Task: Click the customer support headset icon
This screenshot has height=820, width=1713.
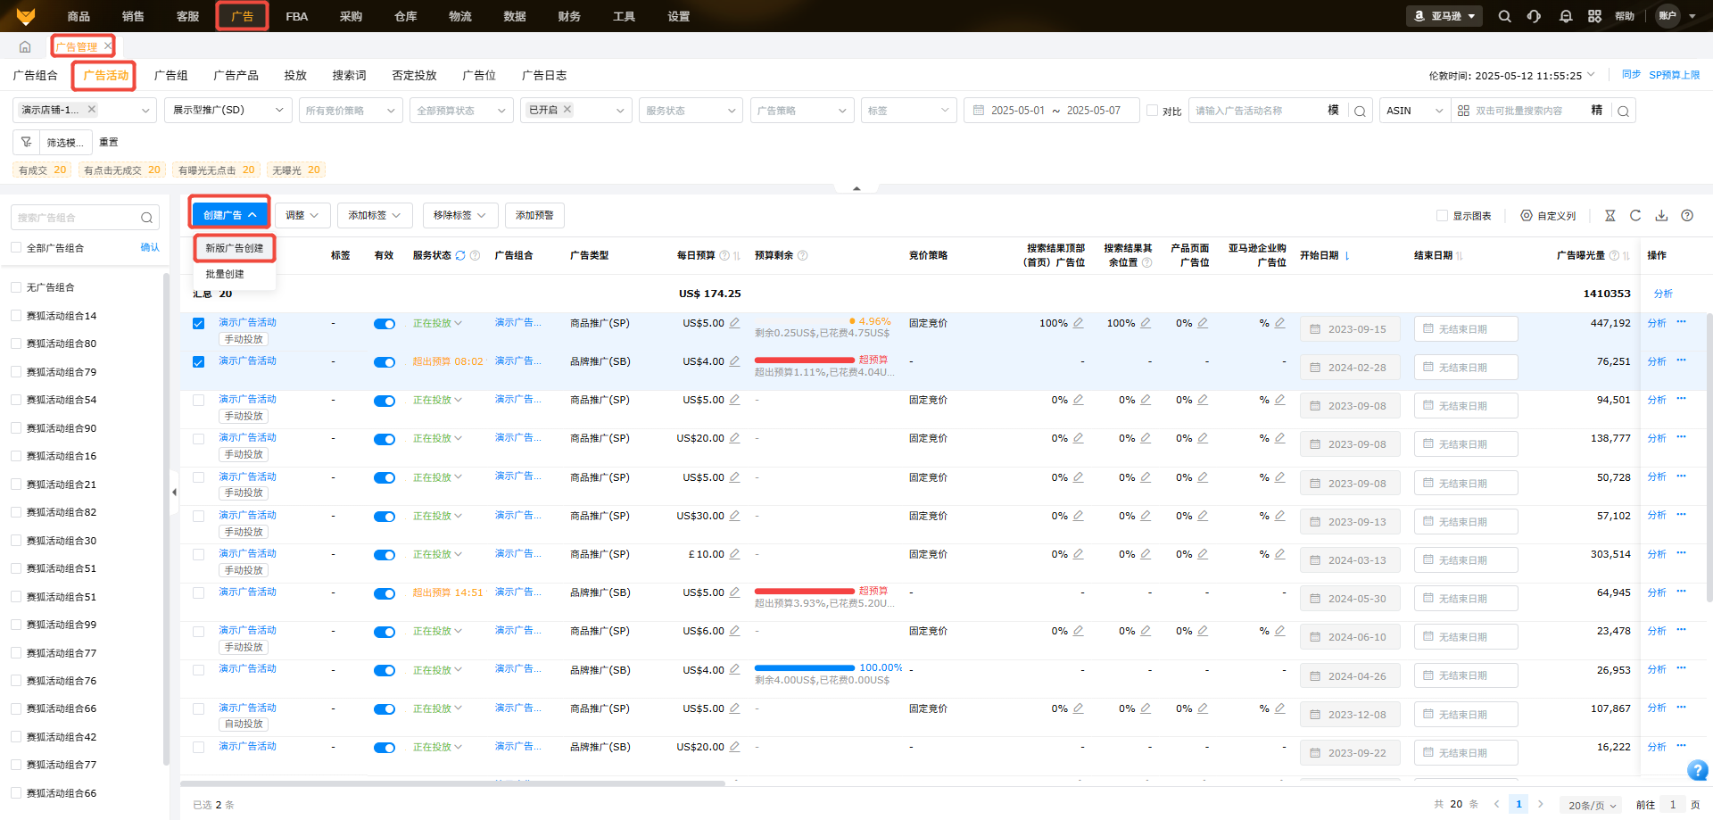Action: pyautogui.click(x=1534, y=16)
